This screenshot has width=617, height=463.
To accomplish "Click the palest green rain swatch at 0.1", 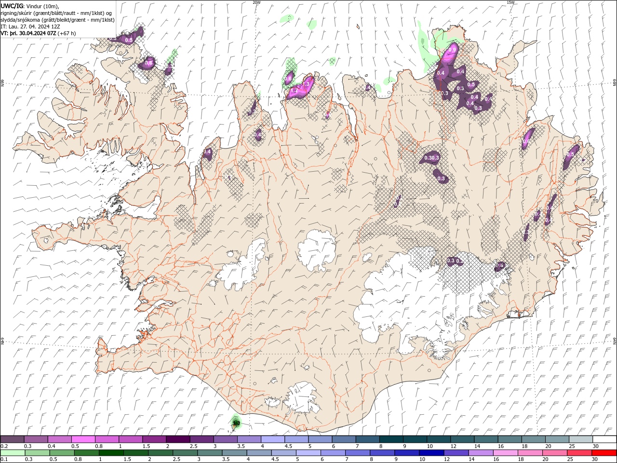I will (x=13, y=453).
